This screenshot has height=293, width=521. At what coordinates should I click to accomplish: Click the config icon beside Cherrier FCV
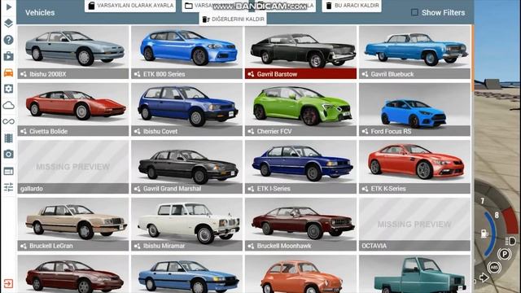coord(251,131)
